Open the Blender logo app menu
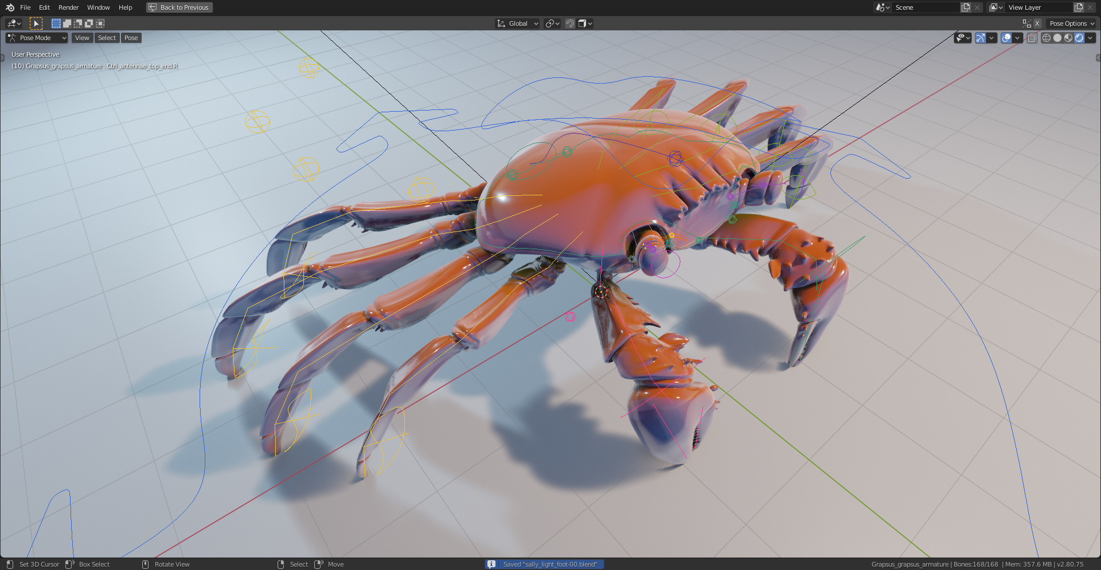 click(10, 7)
